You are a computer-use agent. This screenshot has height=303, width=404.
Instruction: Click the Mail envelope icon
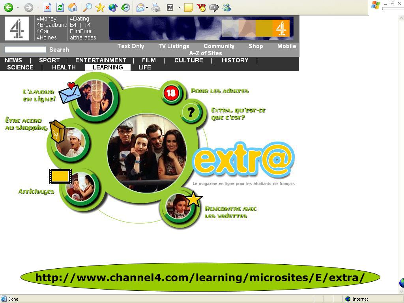click(140, 8)
